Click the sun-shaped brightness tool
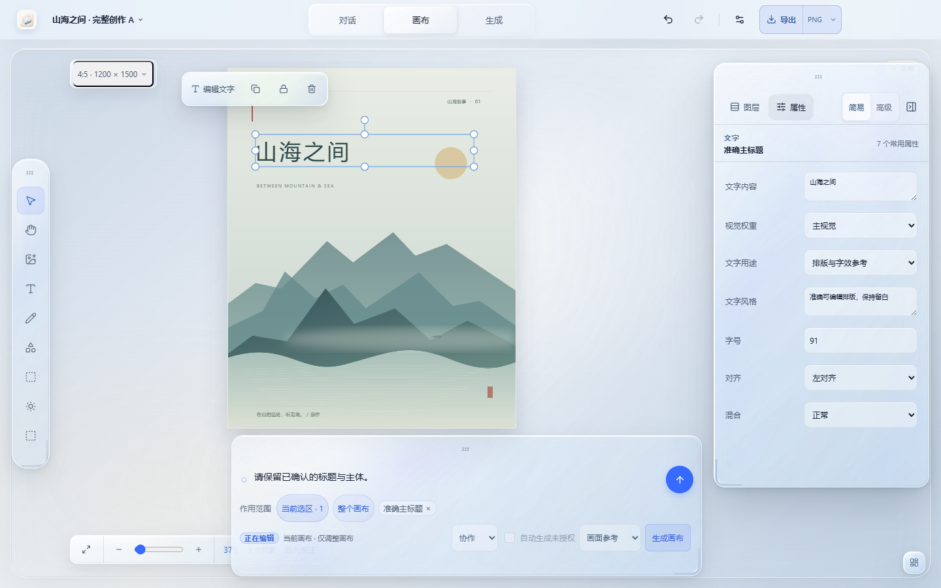This screenshot has width=941, height=588. [31, 406]
